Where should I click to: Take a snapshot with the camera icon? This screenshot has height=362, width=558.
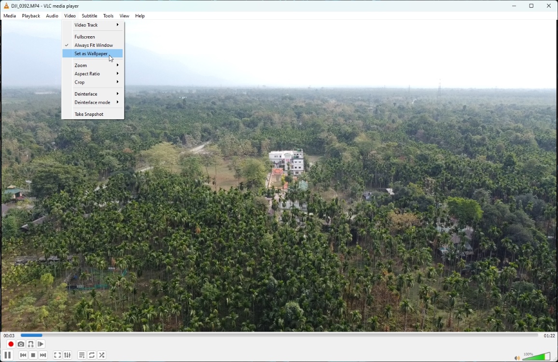point(21,345)
